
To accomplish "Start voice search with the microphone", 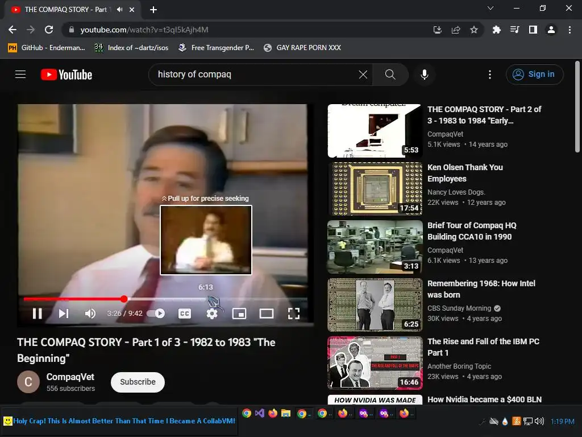I will point(424,75).
